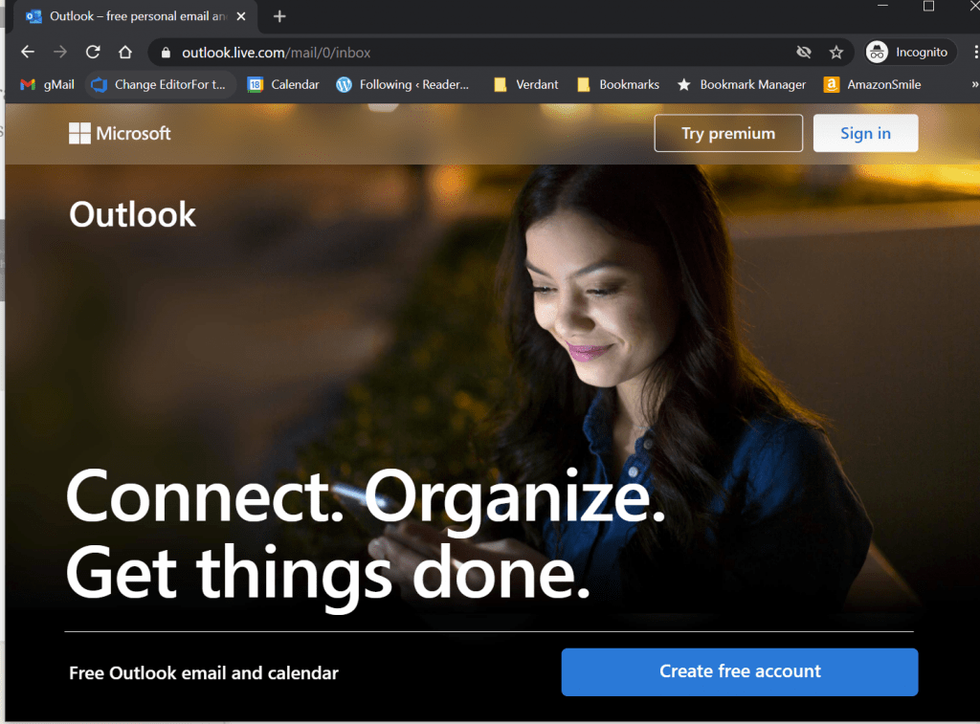Open the Verdant bookmarks folder
980x724 pixels.
click(x=525, y=84)
